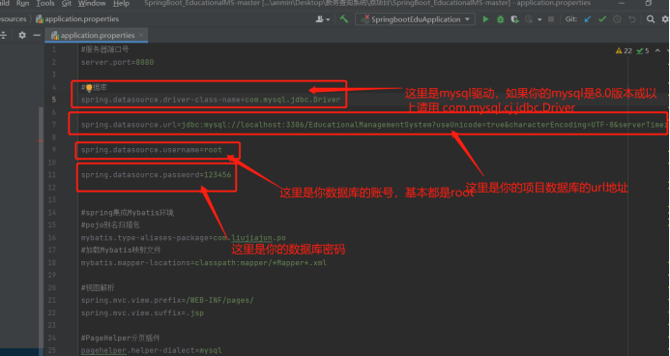Open project panel options gear icon
The width and height of the screenshot is (670, 356).
22,35
